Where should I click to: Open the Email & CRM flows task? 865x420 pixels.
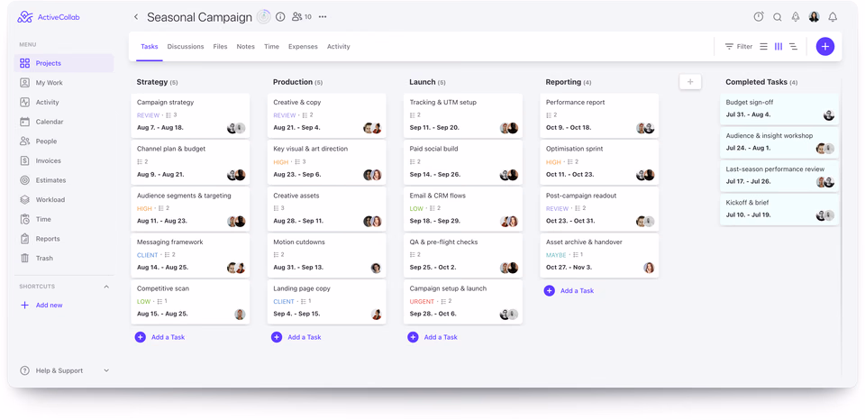(463, 208)
